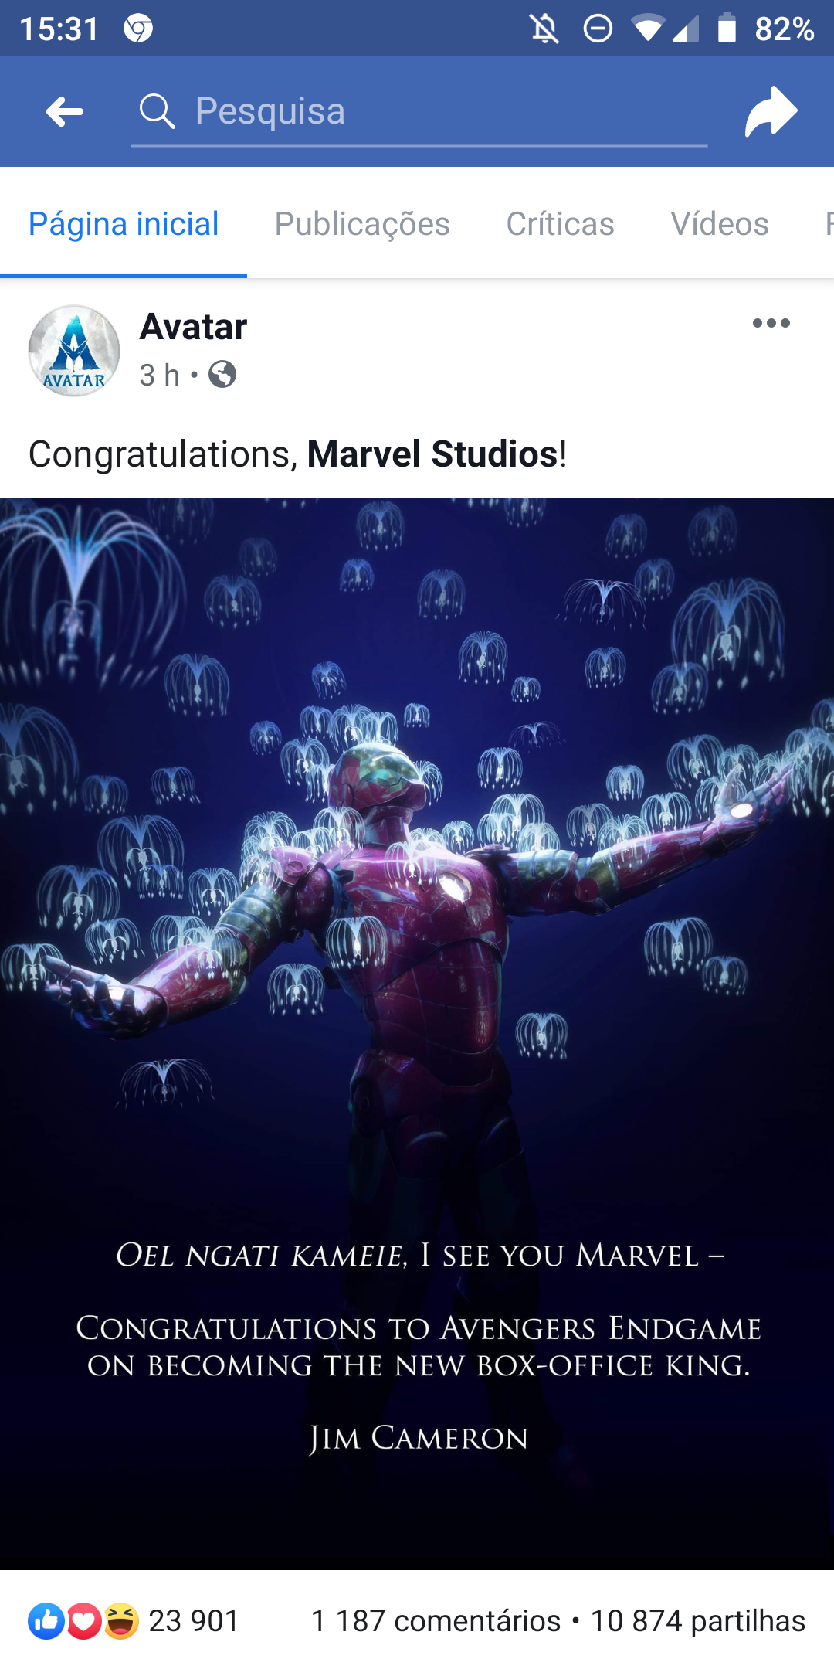This screenshot has height=1669, width=834.
Task: Tap the search magnifier icon
Action: pyautogui.click(x=158, y=112)
